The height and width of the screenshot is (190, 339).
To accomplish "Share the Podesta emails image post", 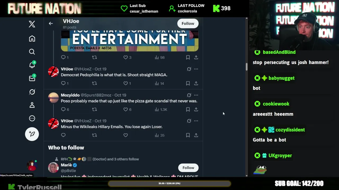I will [x=196, y=57].
